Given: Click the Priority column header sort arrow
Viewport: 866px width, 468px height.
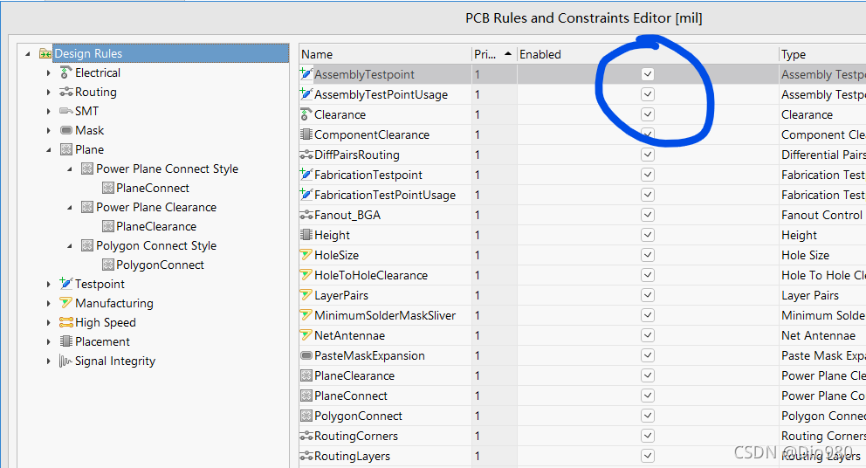Looking at the screenshot, I should click(x=508, y=54).
